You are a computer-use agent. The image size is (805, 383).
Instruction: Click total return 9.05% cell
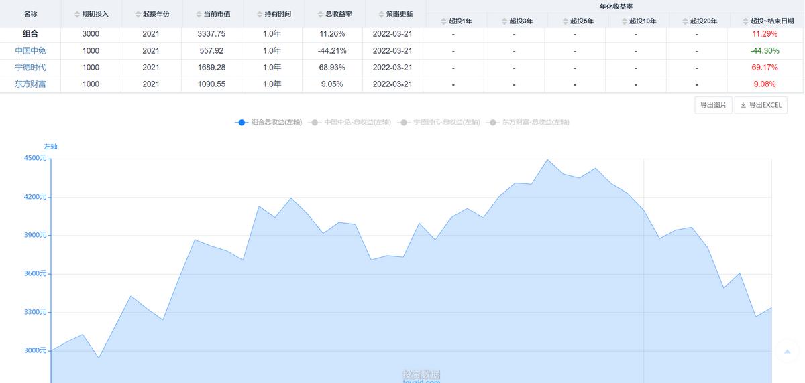click(x=332, y=84)
